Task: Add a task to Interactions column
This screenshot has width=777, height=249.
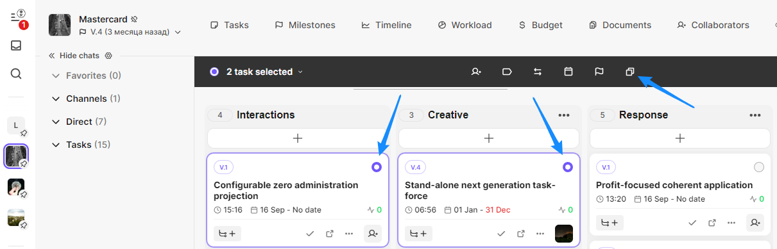Action: (298, 138)
